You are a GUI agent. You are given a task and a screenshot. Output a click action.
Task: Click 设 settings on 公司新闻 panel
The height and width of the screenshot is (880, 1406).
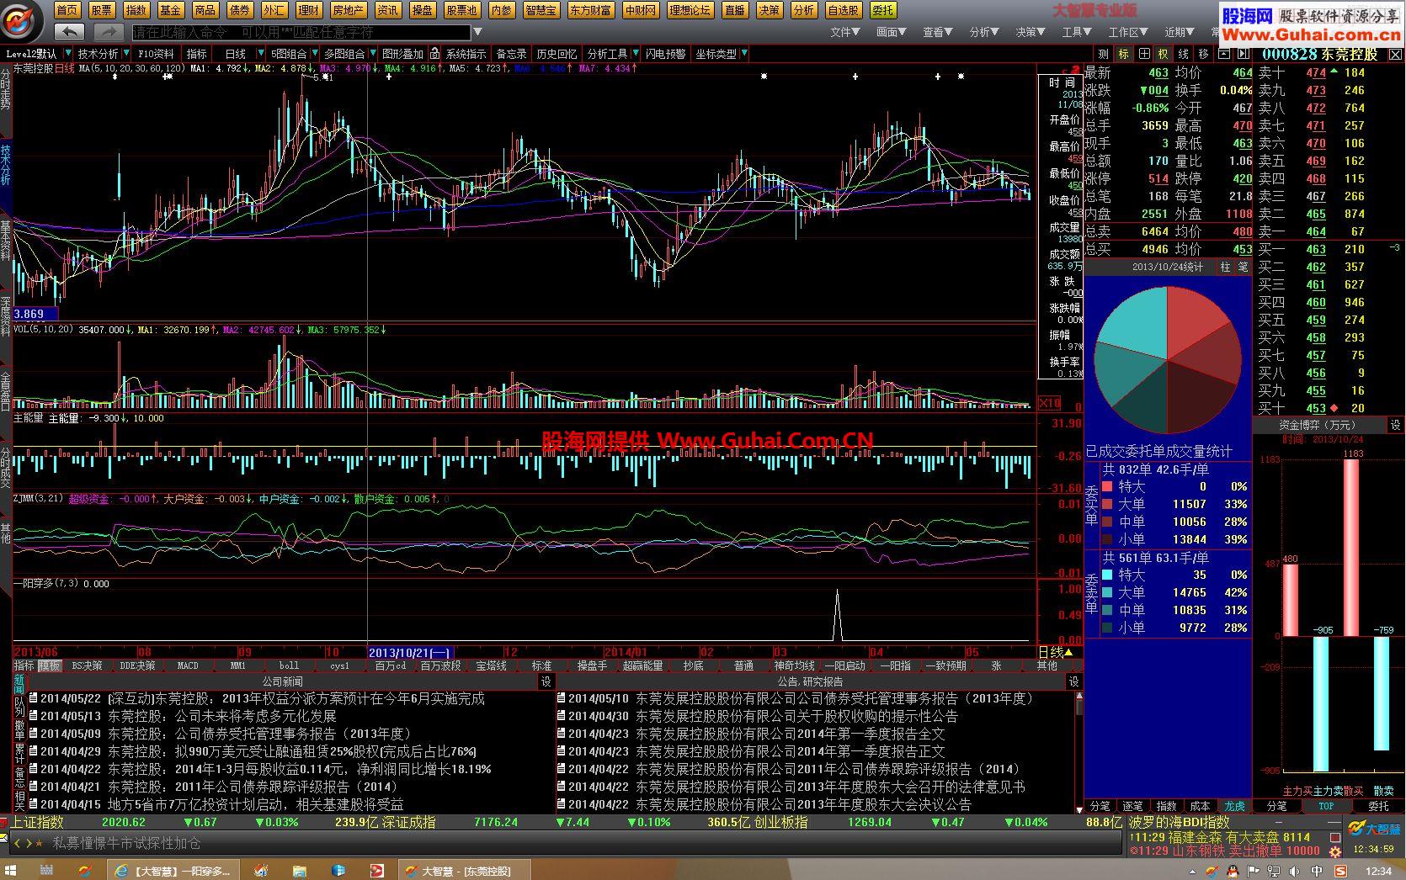click(546, 681)
